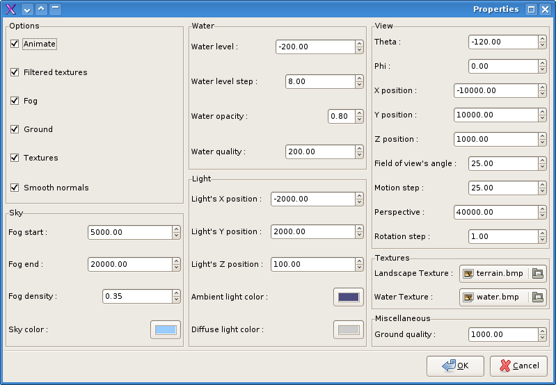The width and height of the screenshot is (556, 385).
Task: Uncheck the Animate checkbox
Action: tap(15, 44)
